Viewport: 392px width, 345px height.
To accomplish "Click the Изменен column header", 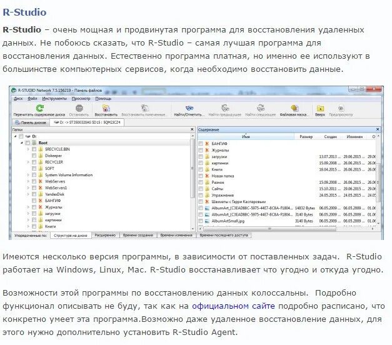I will tap(354, 137).
